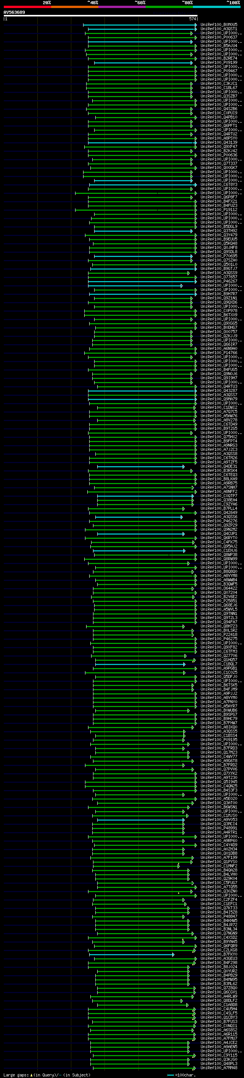Select the UniRef100_C0PUI9 label

click(x=219, y=113)
